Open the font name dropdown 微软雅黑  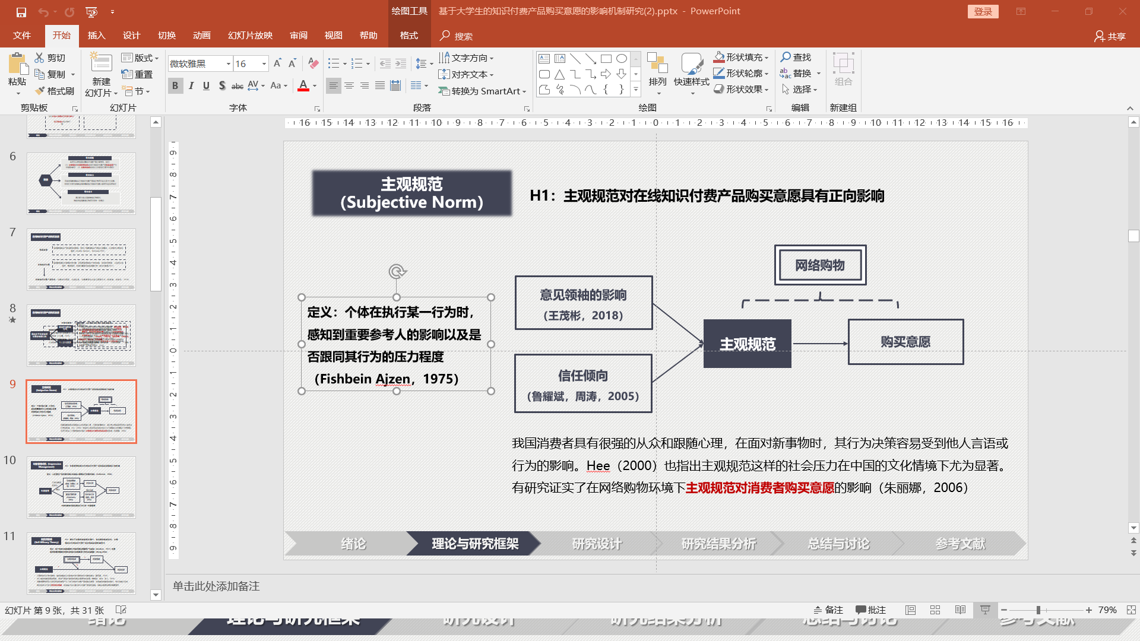click(x=229, y=64)
